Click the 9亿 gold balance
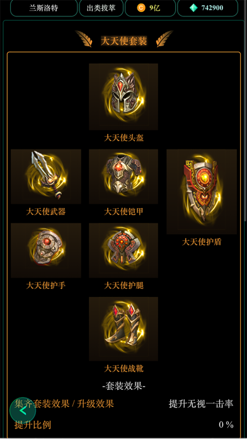 coord(154,8)
